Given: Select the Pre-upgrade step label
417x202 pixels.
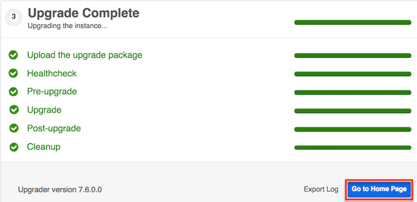Looking at the screenshot, I should click(52, 91).
